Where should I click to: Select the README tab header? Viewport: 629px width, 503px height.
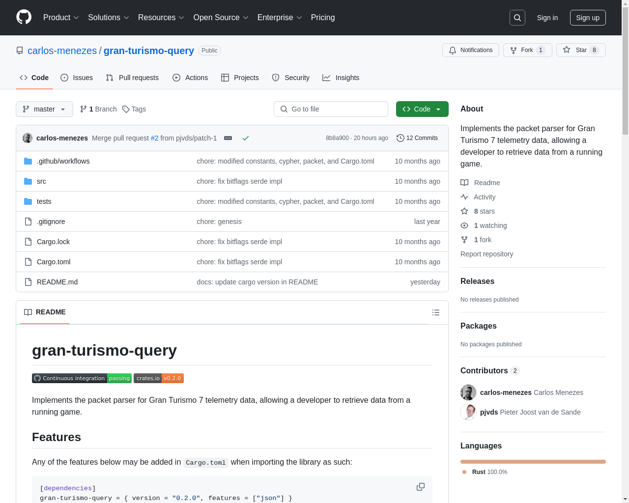click(x=45, y=312)
